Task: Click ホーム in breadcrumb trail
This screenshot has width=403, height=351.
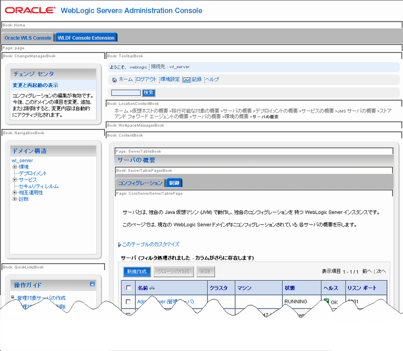Action: coord(121,111)
